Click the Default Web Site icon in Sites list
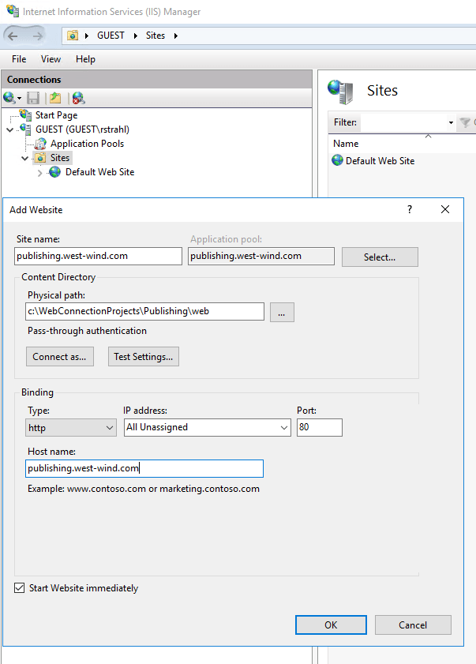Screen dimensions: 476x664 pyautogui.click(x=338, y=160)
